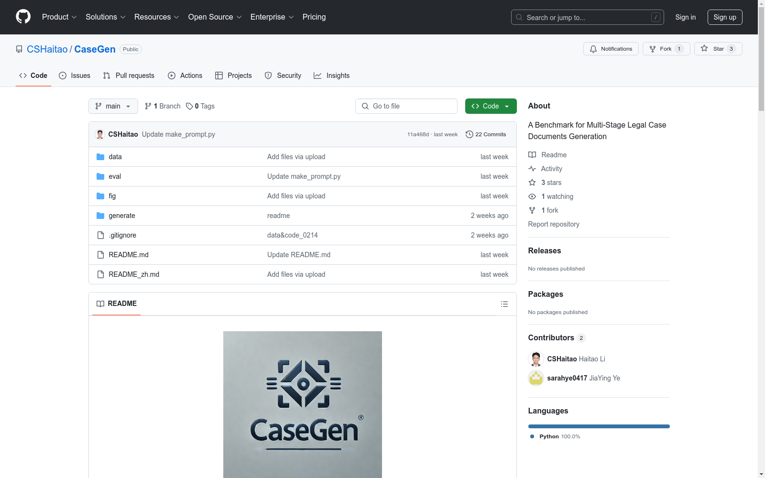Click the Activity pulse icon

532,169
